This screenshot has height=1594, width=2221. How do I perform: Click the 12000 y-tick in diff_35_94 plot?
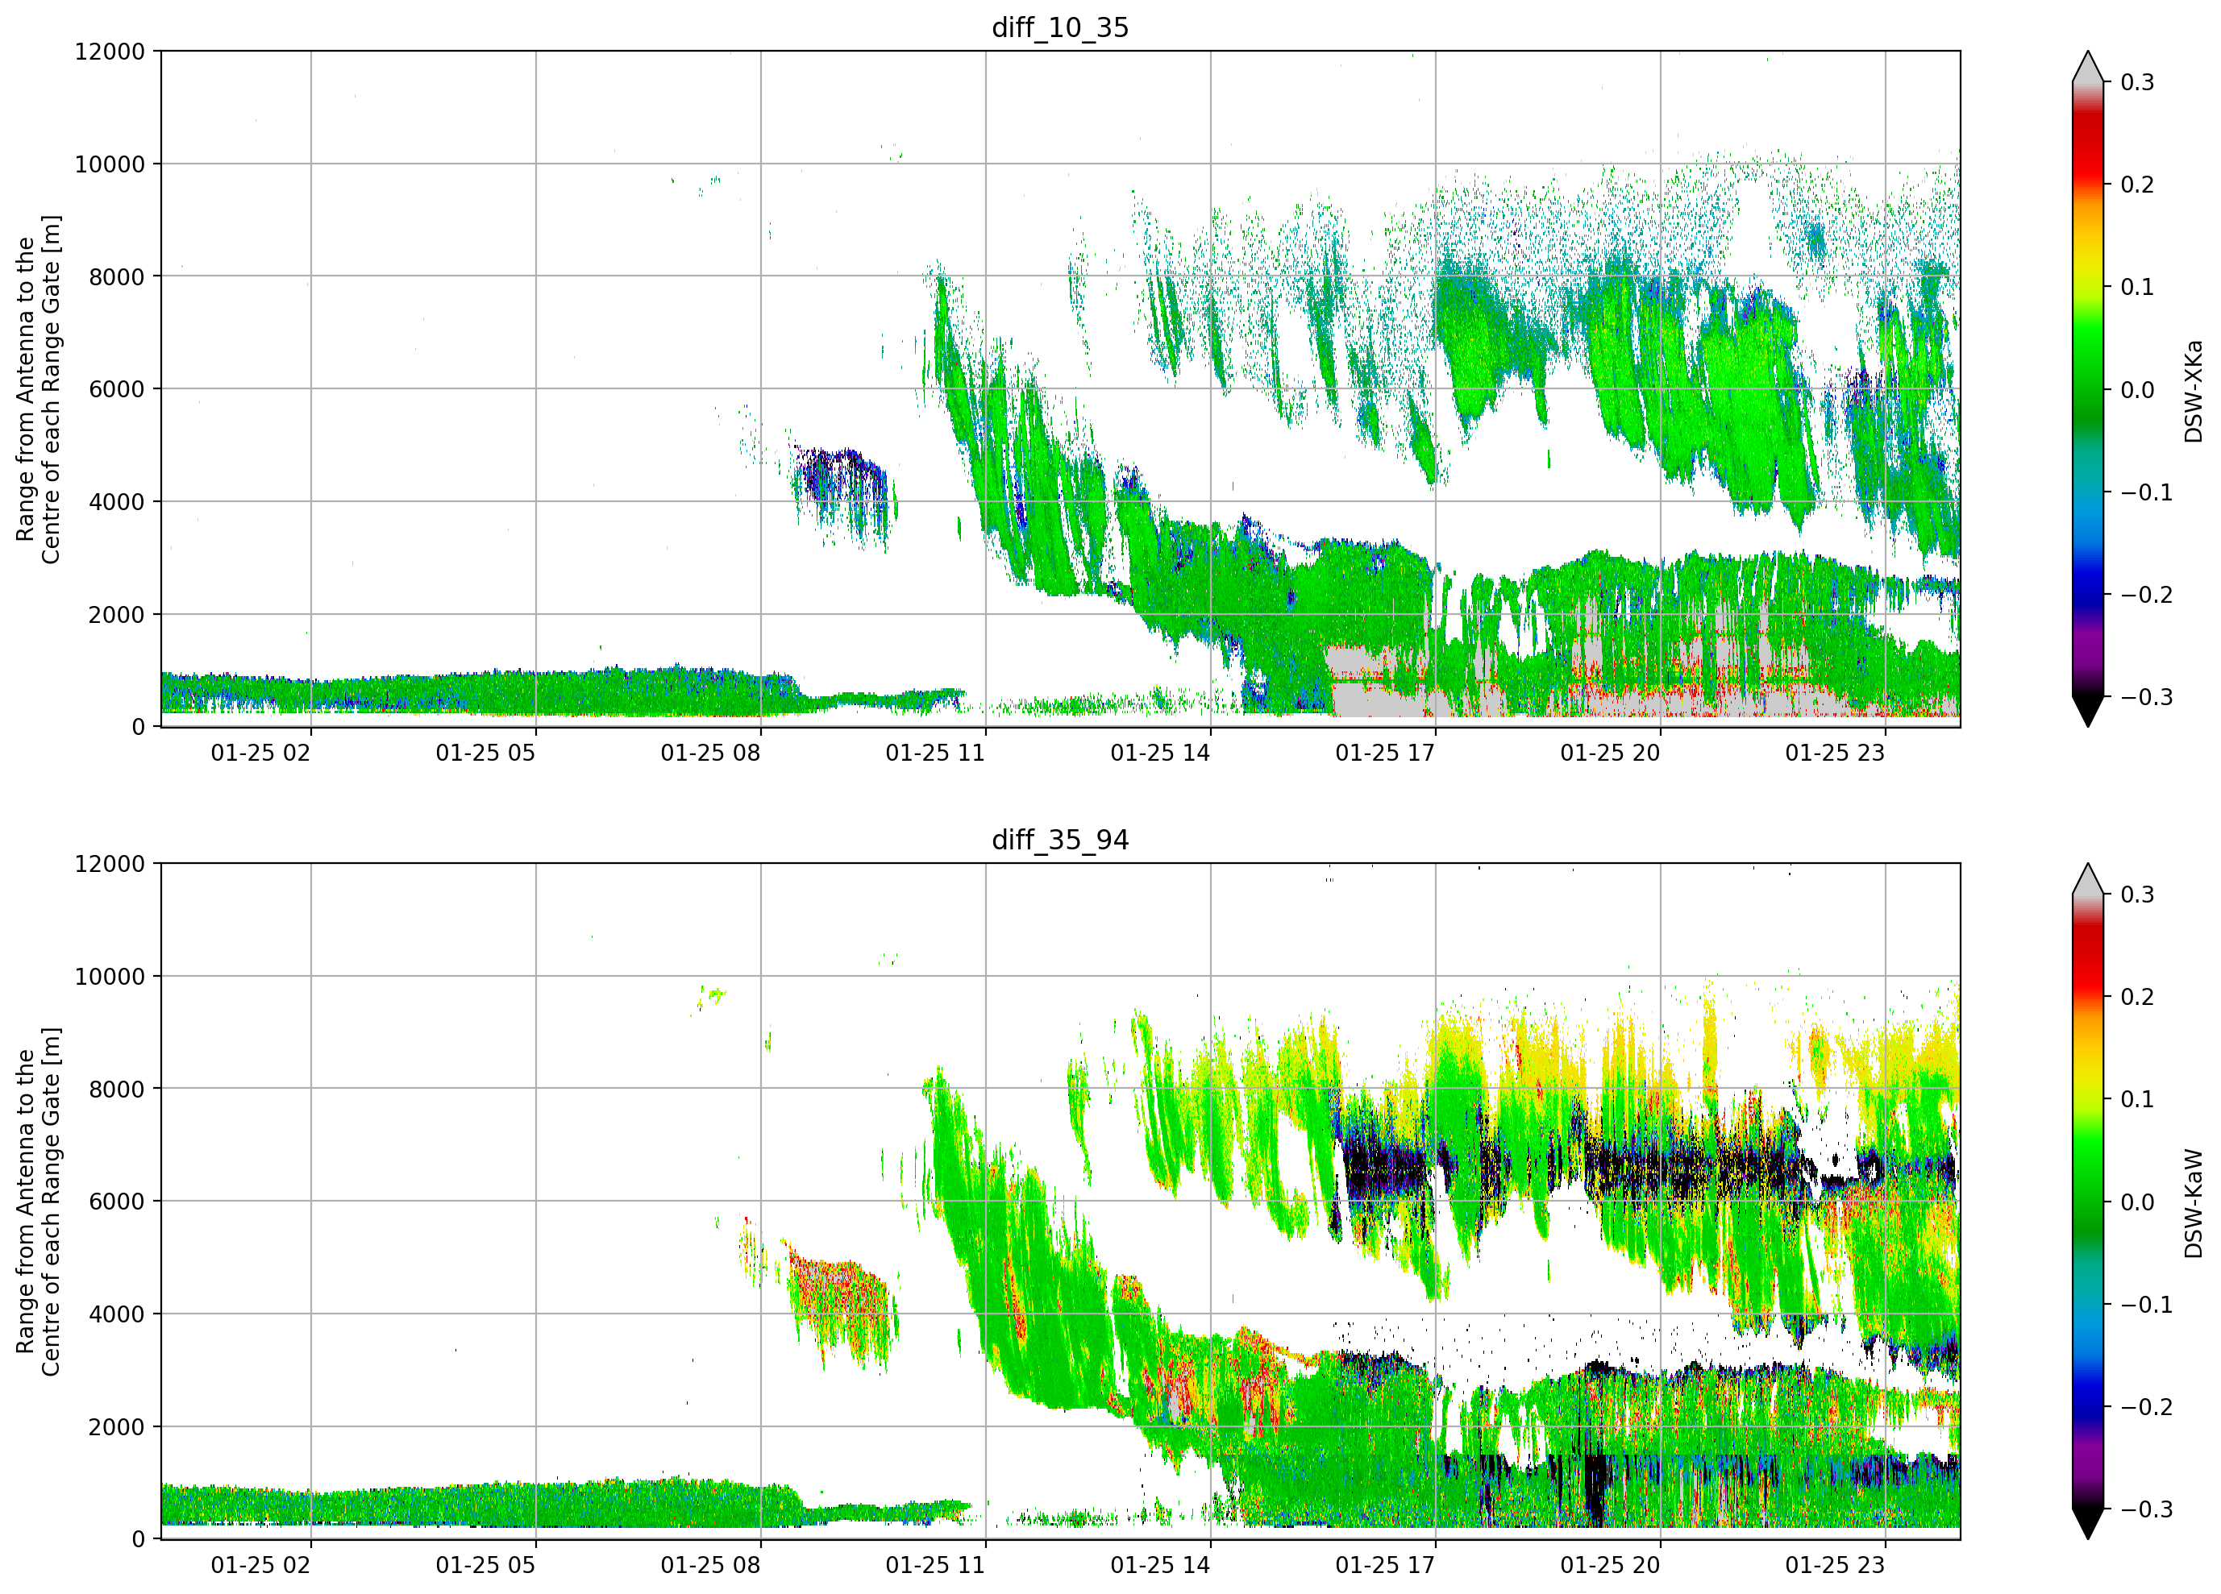[110, 864]
